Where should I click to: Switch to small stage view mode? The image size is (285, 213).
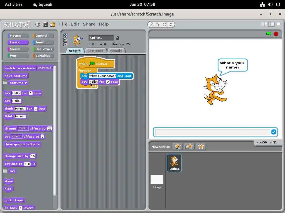(x=264, y=24)
